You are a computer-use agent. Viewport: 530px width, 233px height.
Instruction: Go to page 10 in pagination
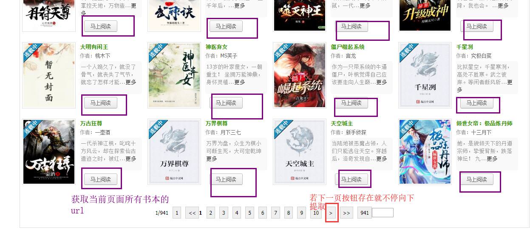(316, 213)
